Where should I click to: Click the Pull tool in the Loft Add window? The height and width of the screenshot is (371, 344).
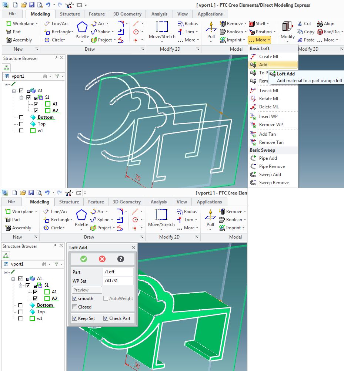[x=210, y=220]
